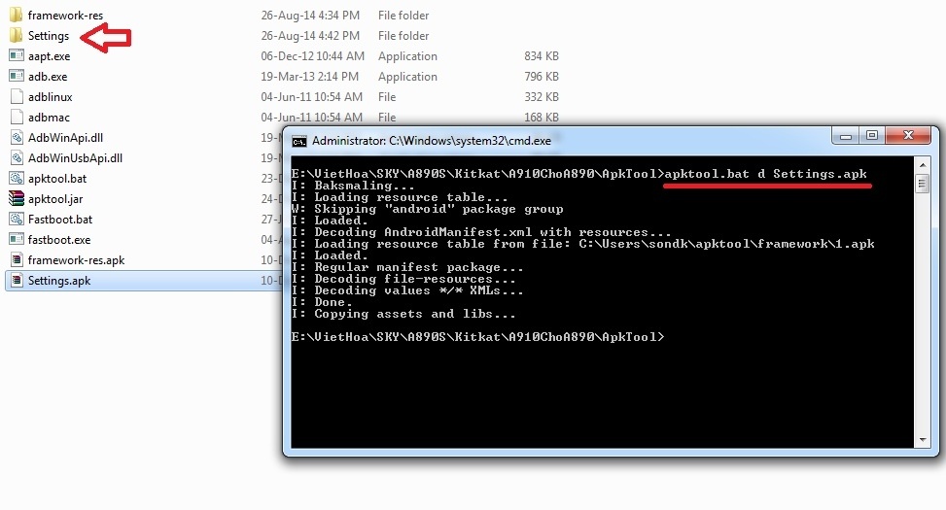Click the Settings.apk file icon

17,281
